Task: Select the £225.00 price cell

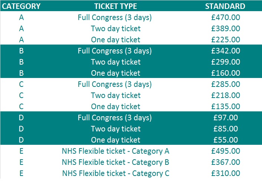Action: coord(226,40)
